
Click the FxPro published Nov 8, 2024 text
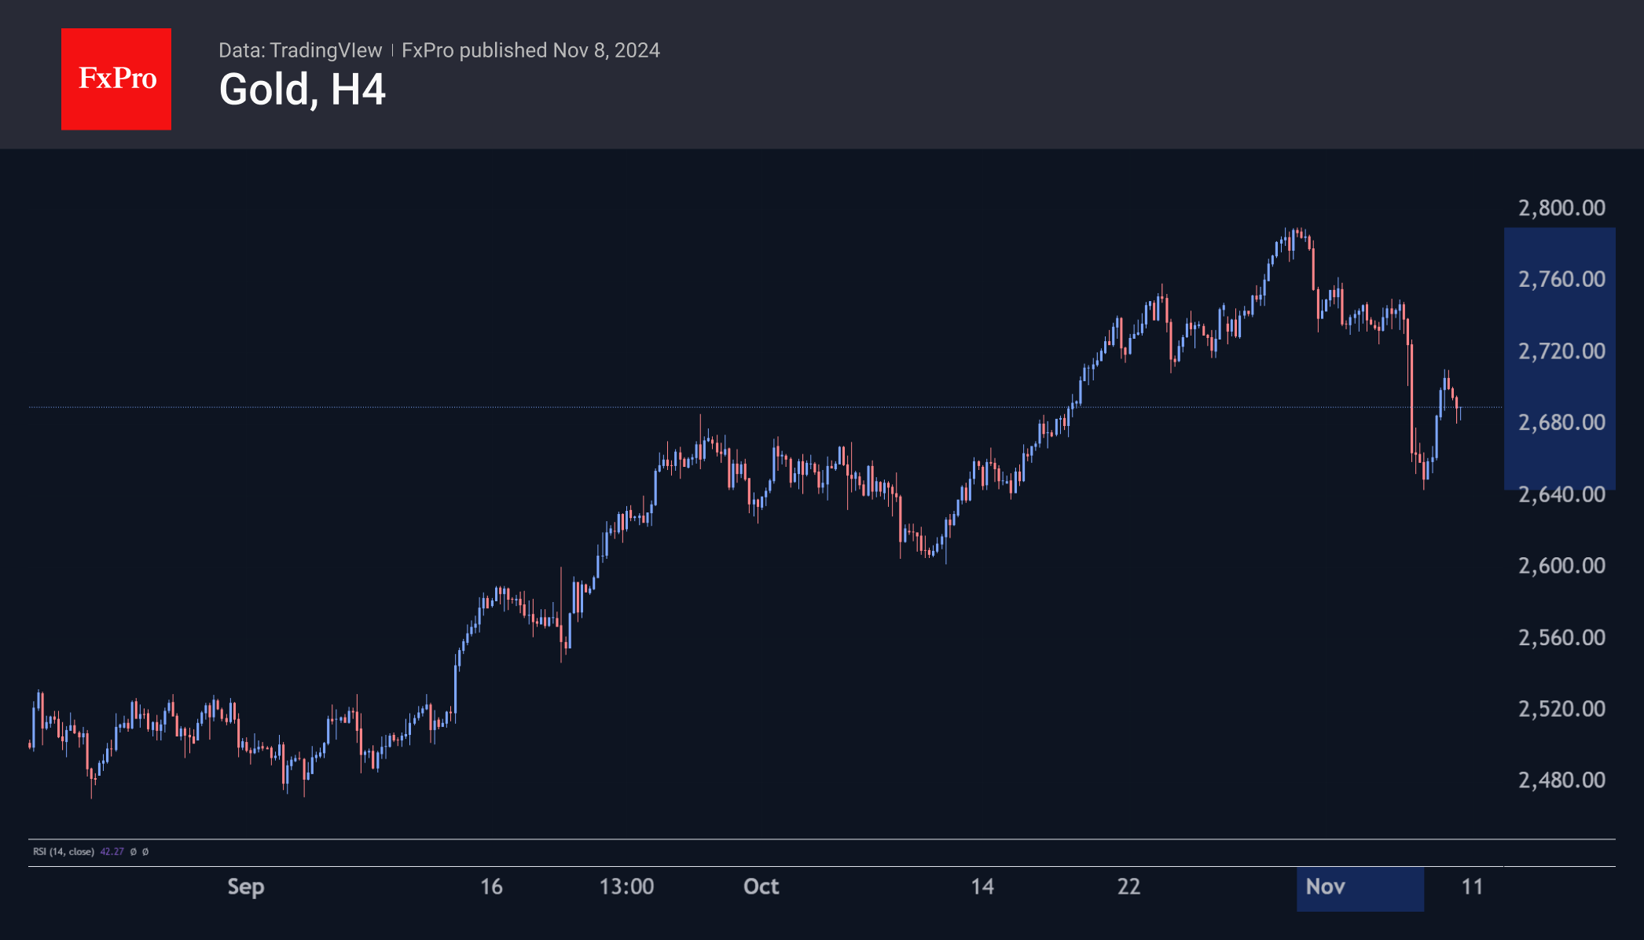(x=530, y=50)
